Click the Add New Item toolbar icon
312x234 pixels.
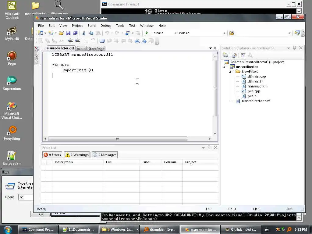click(51, 33)
